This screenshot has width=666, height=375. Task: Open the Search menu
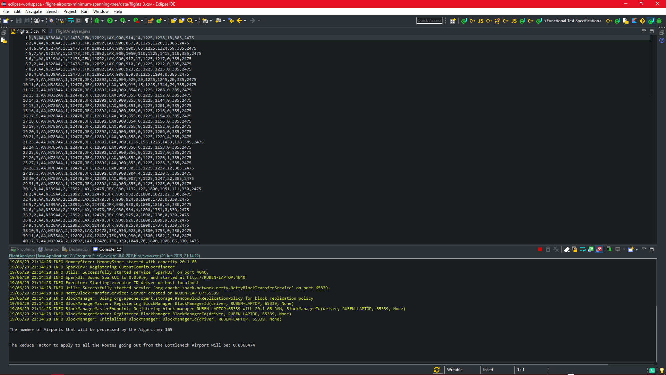52,11
